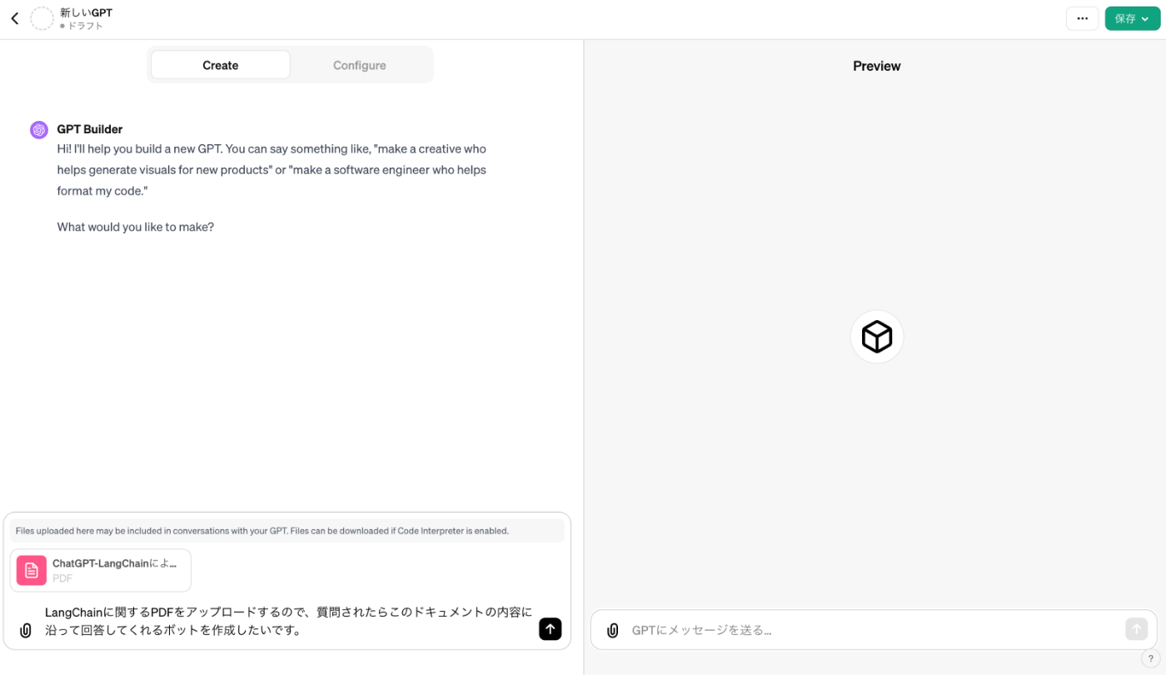
Task: Open the 保存 save dropdown
Action: 1132,18
